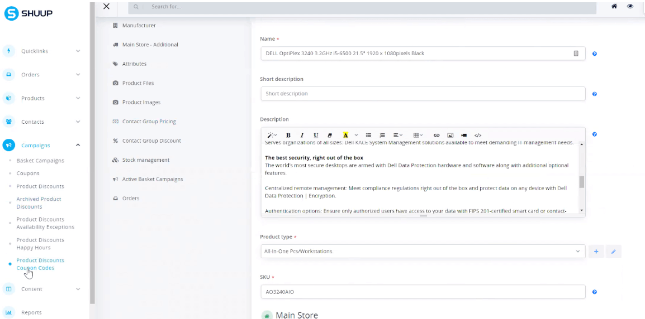Click the Products cube icon
The image size is (645, 319).
pyautogui.click(x=8, y=98)
